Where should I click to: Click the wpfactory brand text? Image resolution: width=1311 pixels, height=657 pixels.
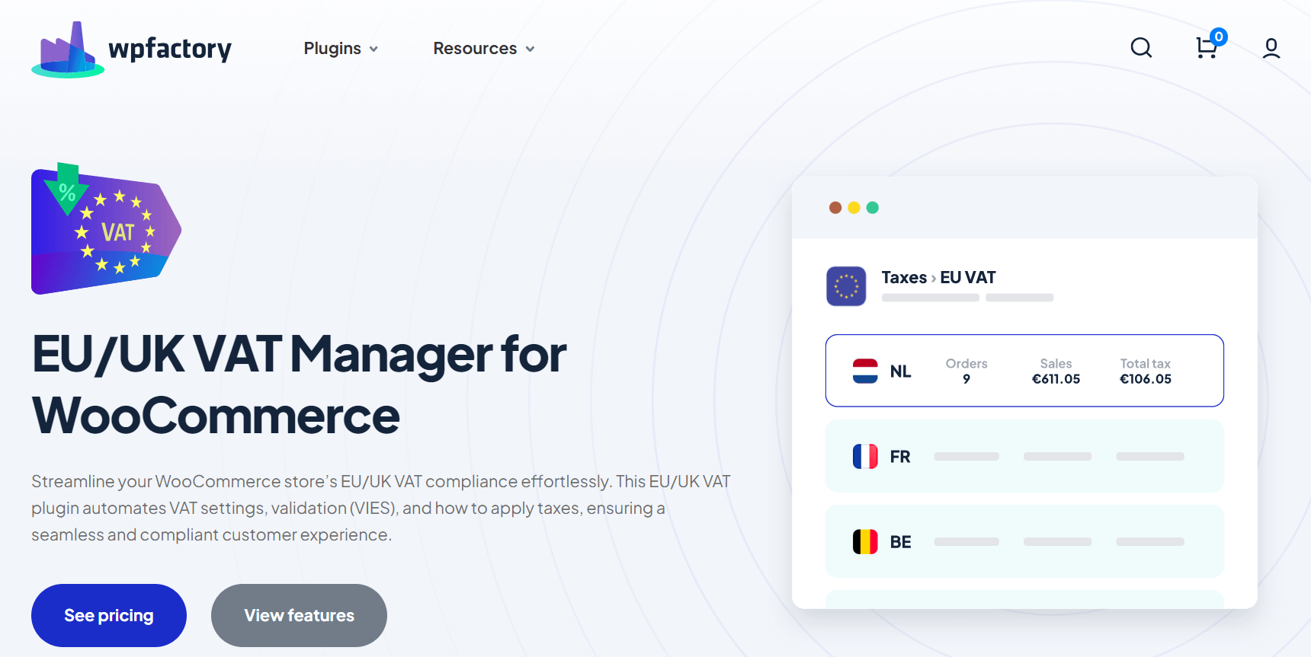click(x=170, y=49)
